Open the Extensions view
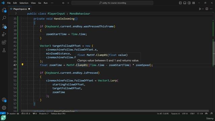 tap(4, 42)
